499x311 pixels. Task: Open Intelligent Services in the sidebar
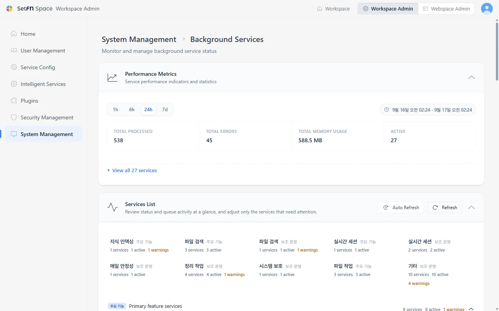(x=44, y=84)
